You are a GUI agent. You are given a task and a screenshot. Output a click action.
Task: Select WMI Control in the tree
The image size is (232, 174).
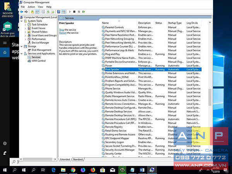(38, 61)
